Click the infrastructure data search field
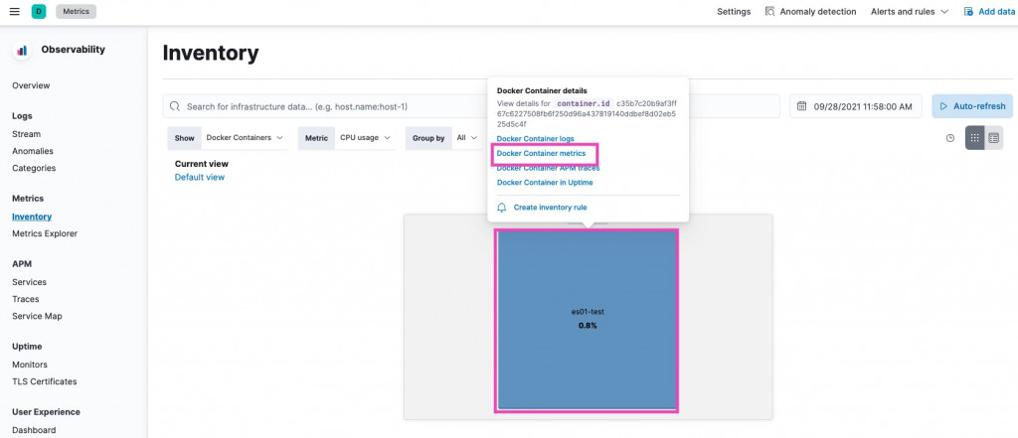 pyautogui.click(x=470, y=106)
